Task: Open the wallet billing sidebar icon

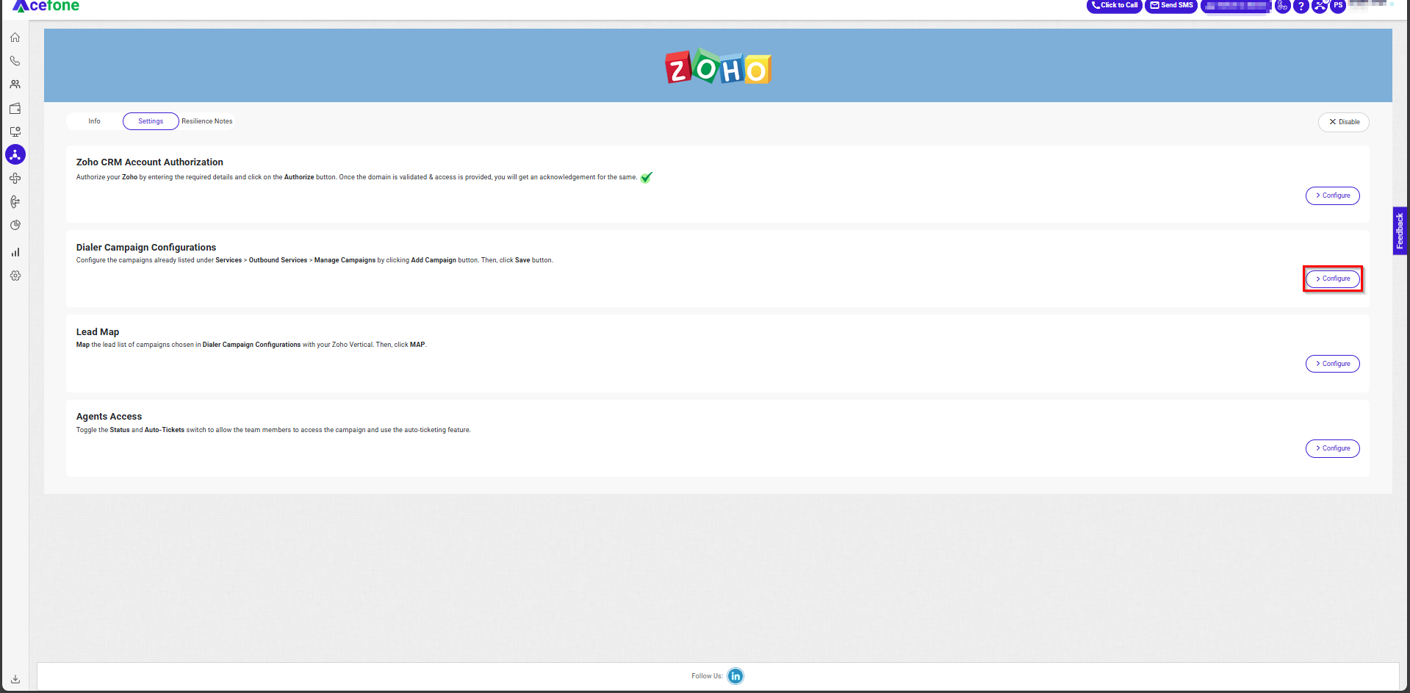Action: click(15, 108)
